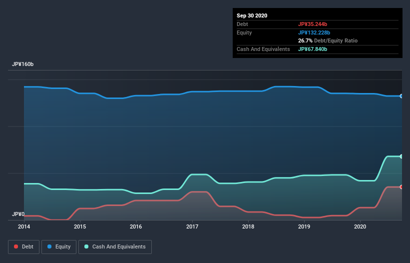Click the JP¥67.840b cash value

point(313,49)
